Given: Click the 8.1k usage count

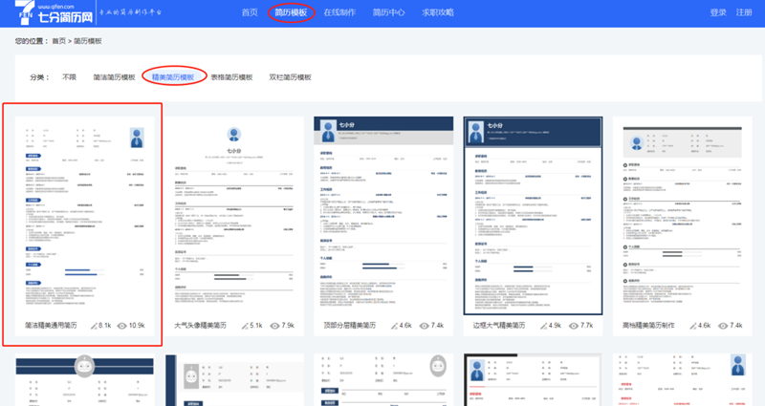Looking at the screenshot, I should (105, 325).
